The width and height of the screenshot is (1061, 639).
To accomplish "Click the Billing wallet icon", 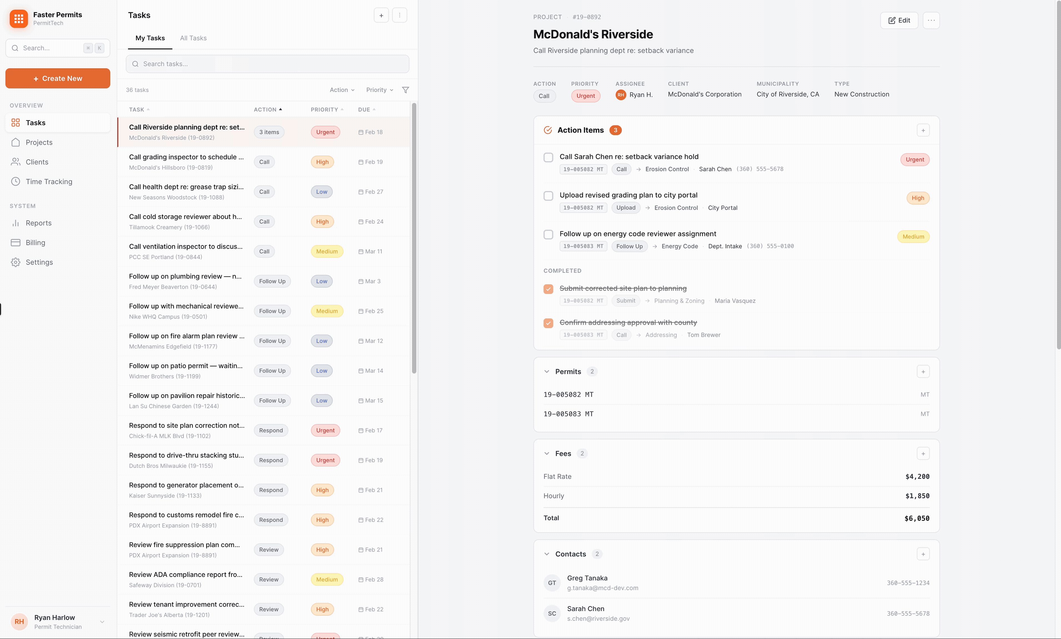I will 16,242.
